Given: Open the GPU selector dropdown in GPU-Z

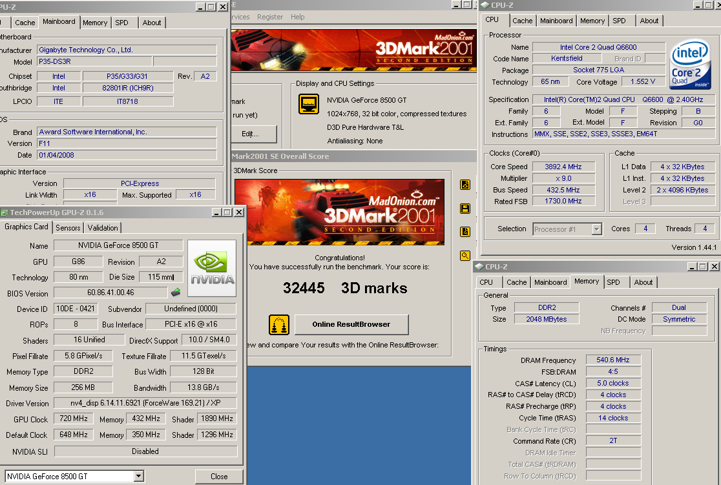Looking at the screenshot, I should coord(138,476).
